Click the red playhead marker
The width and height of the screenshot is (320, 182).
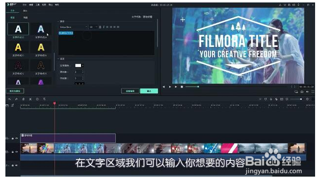click(x=54, y=104)
